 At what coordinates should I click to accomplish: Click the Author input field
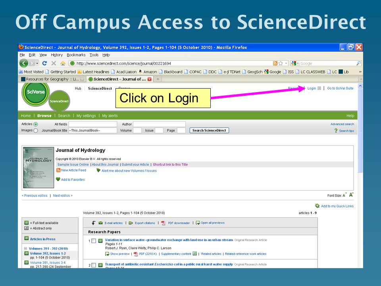(x=159, y=124)
